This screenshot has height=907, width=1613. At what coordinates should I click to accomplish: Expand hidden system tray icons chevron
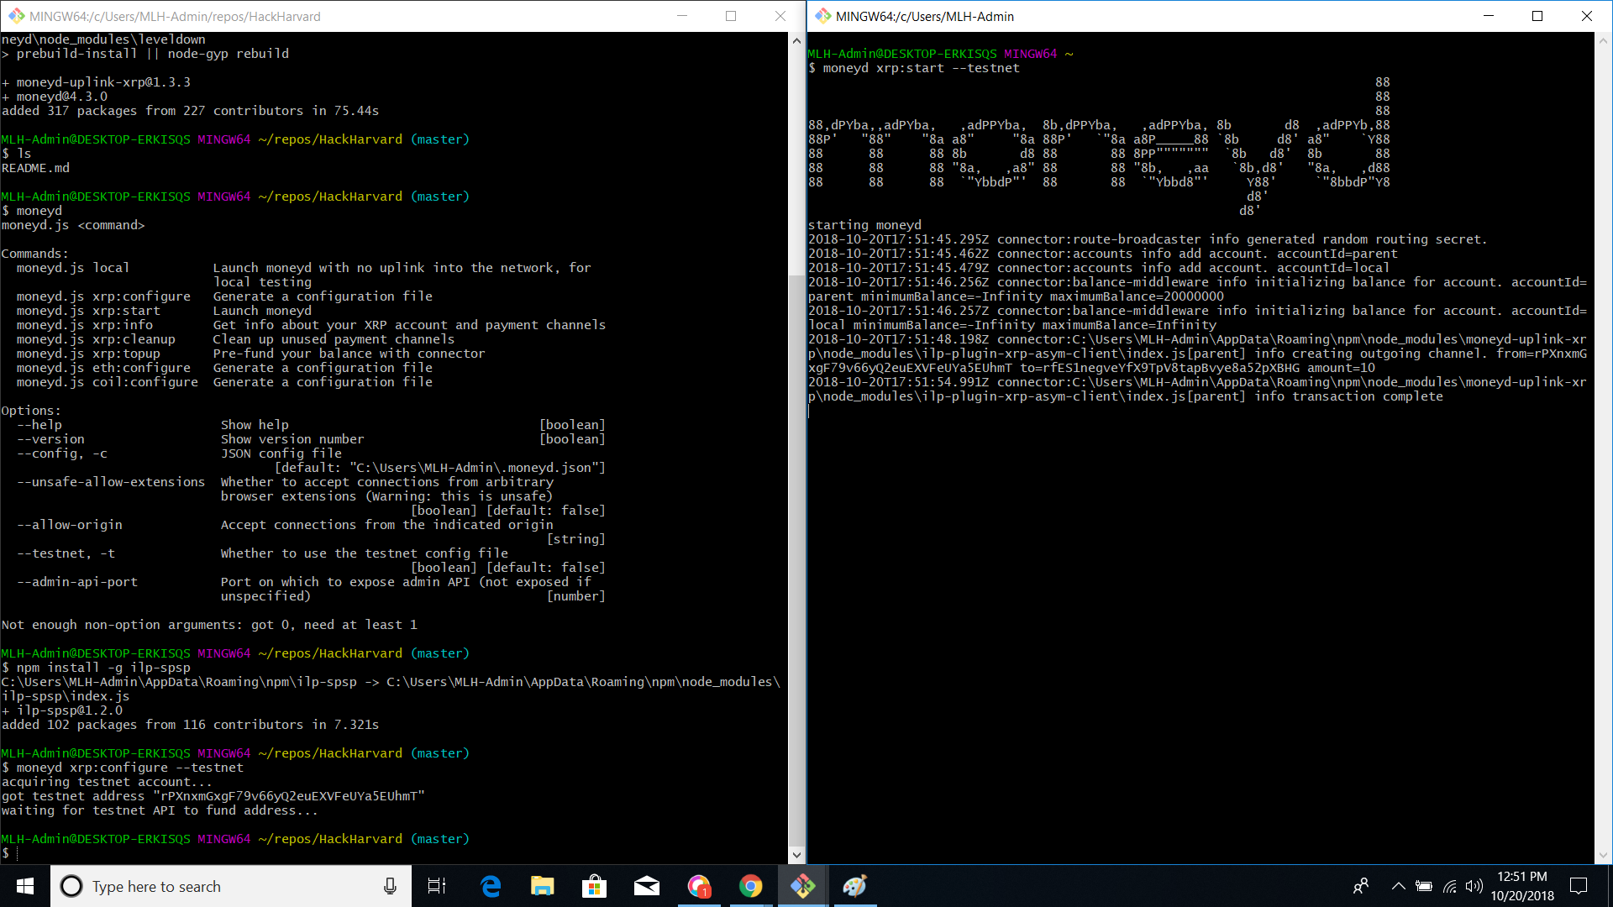1398,886
